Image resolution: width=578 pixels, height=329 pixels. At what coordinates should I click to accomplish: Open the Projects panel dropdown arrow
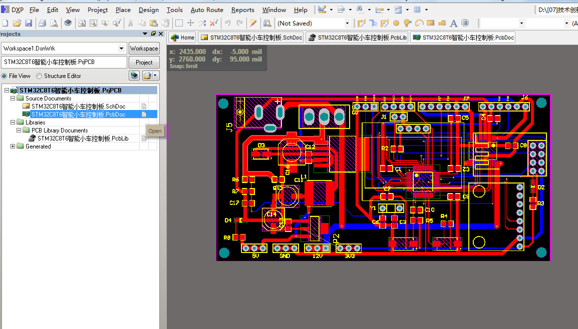pyautogui.click(x=145, y=33)
